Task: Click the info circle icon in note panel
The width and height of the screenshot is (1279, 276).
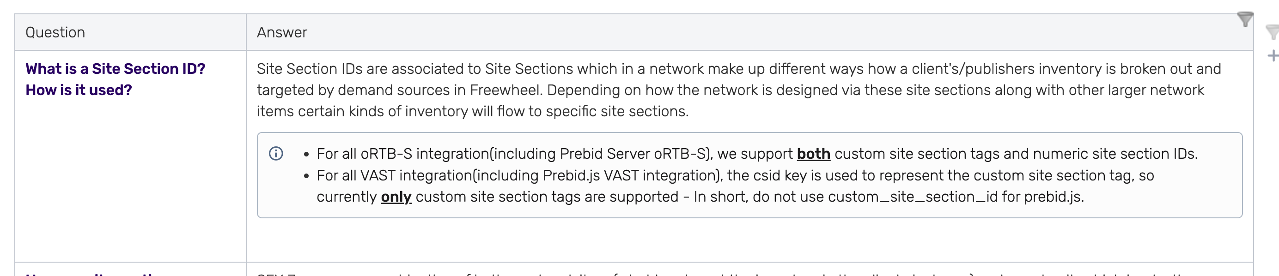Action: (276, 154)
